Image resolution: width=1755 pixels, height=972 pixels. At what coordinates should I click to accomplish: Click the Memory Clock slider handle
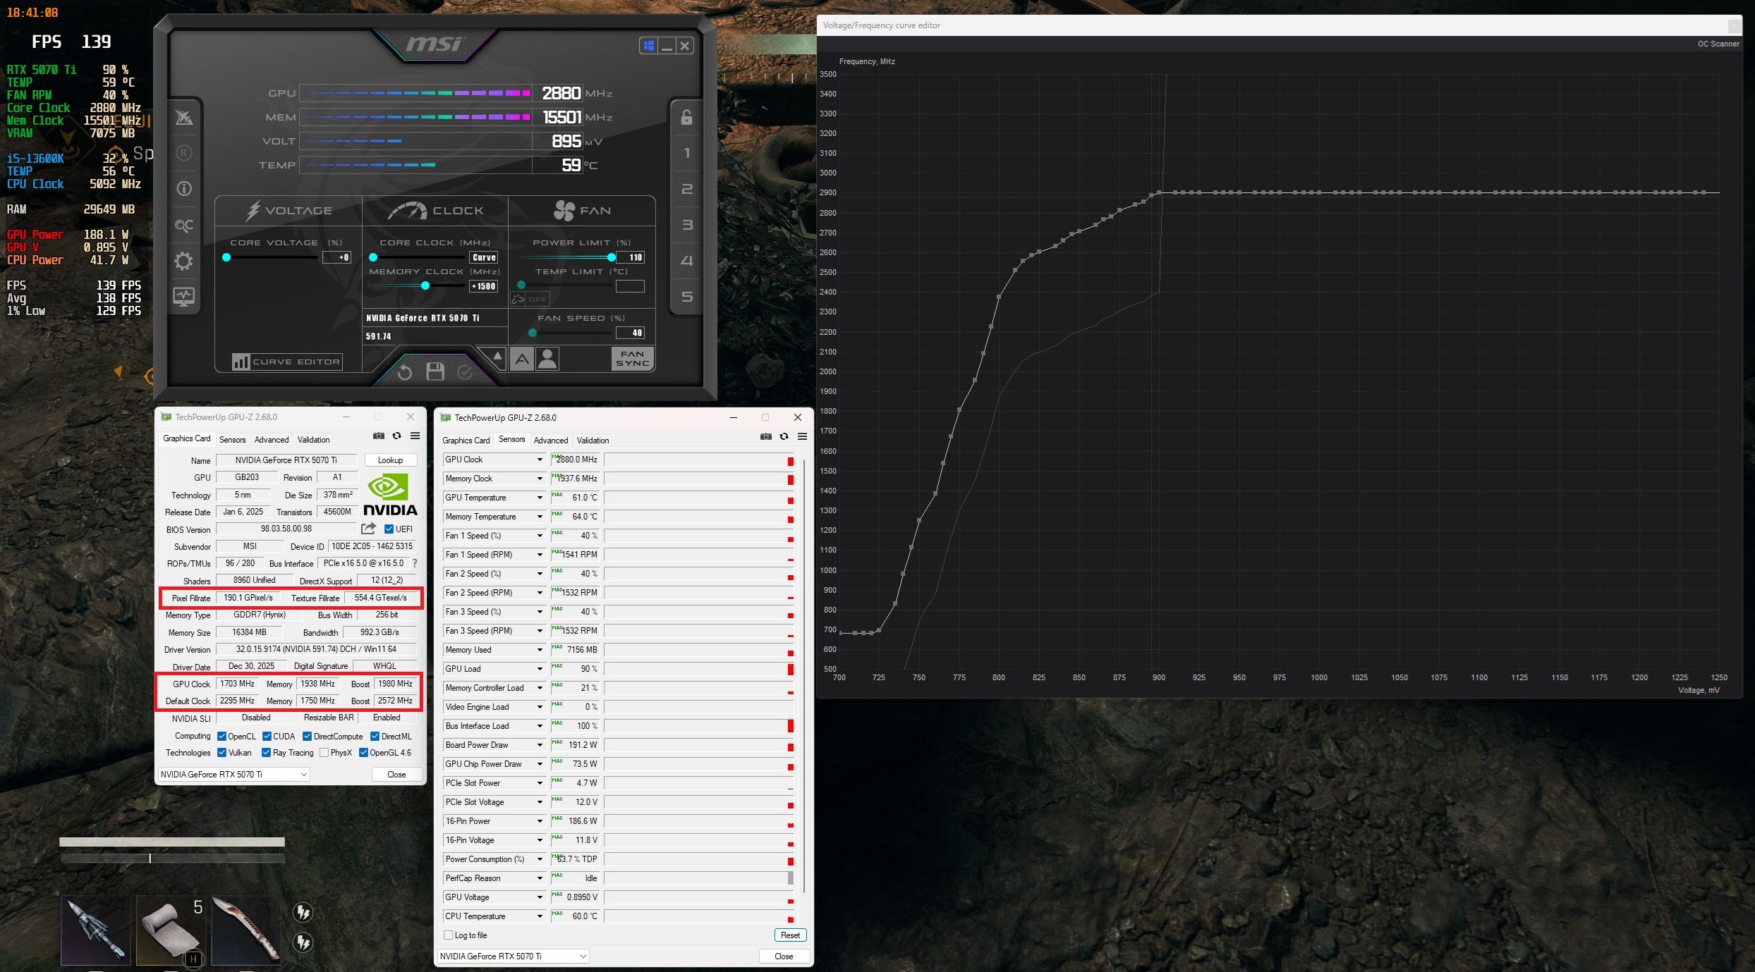[425, 285]
